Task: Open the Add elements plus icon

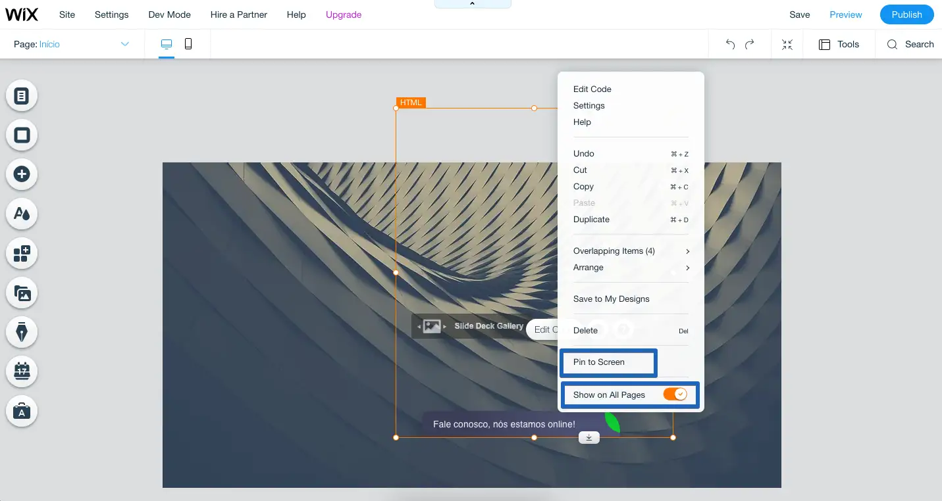Action: click(22, 174)
